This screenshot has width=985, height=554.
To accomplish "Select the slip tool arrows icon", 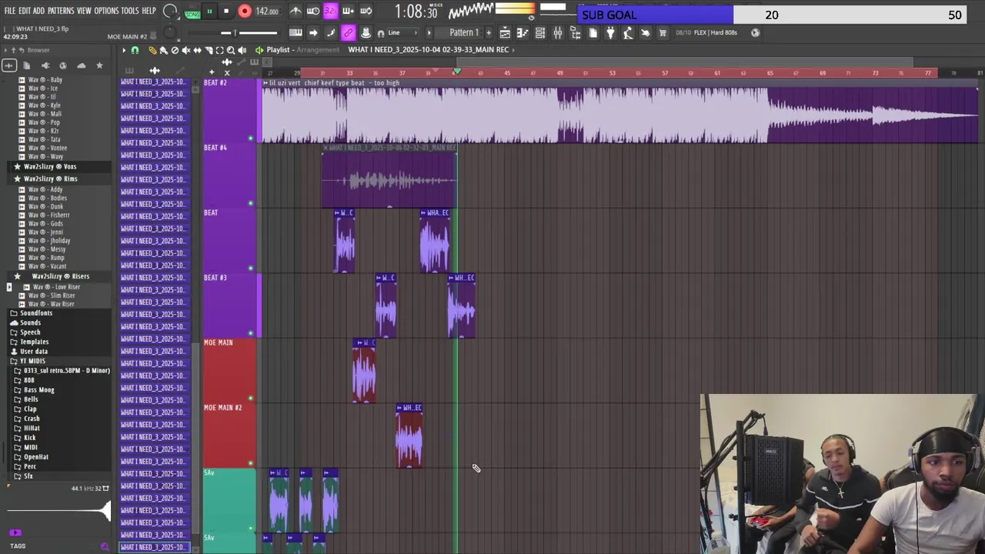I will click(197, 50).
